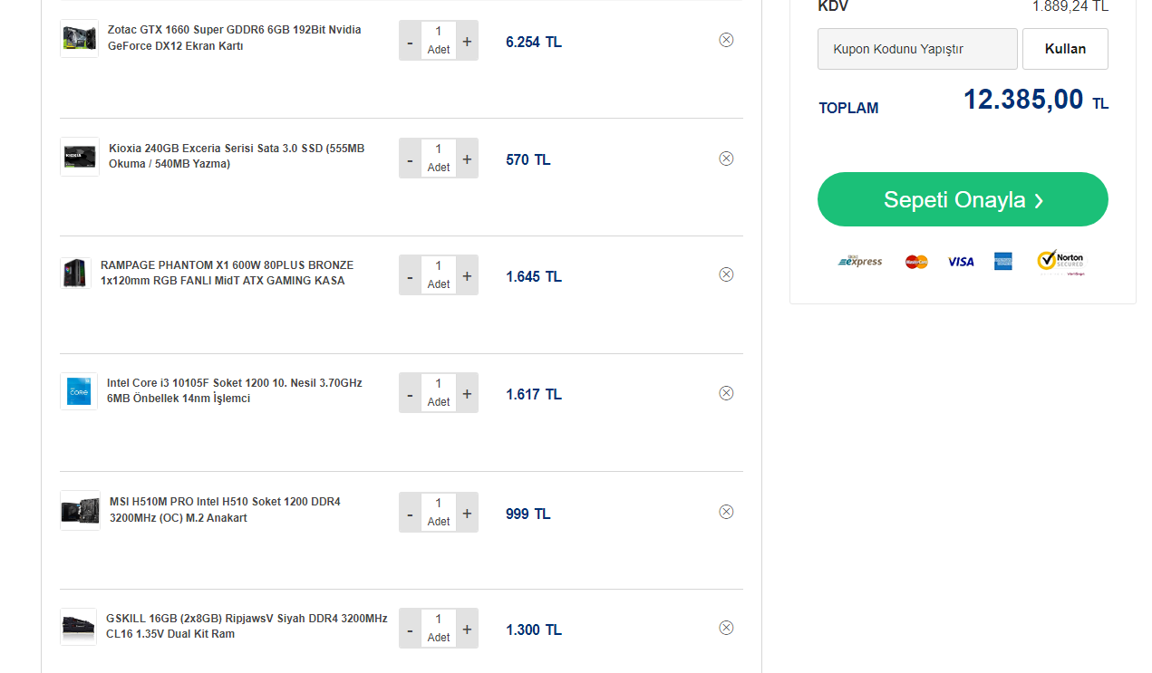This screenshot has height=673, width=1152.
Task: Decrease Intel Core i3 processor quantity
Action: (410, 394)
